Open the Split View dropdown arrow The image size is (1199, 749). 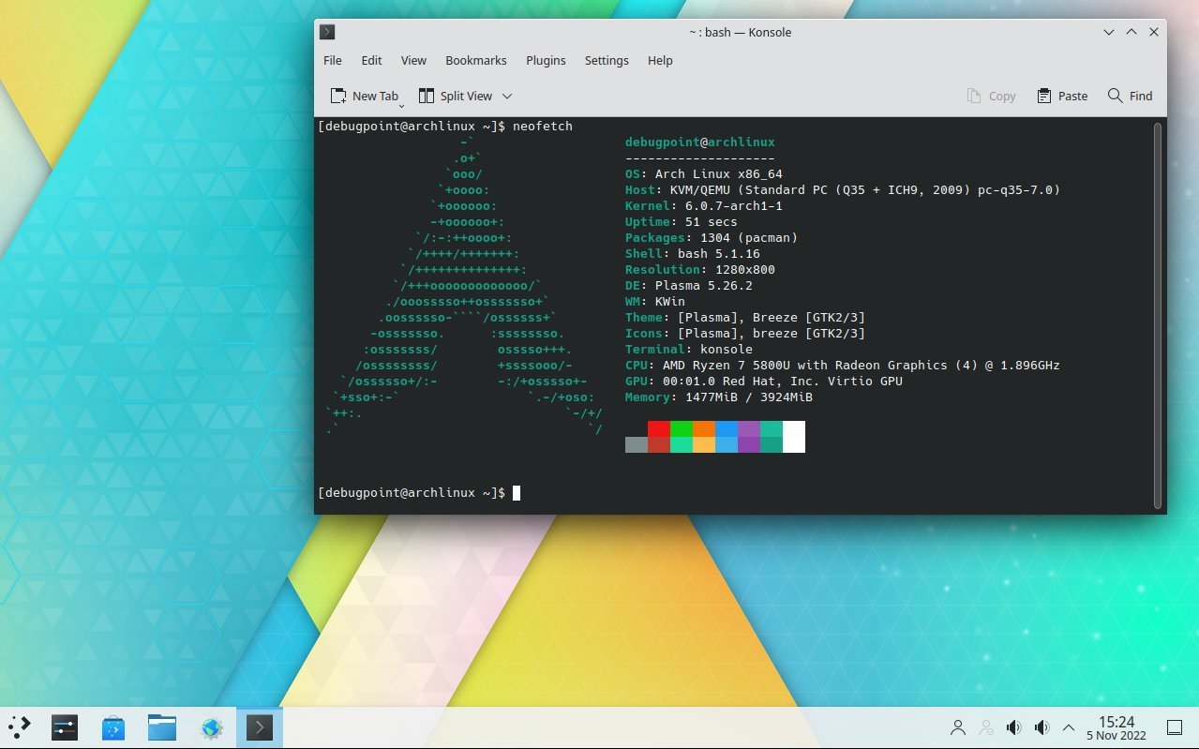pos(507,96)
